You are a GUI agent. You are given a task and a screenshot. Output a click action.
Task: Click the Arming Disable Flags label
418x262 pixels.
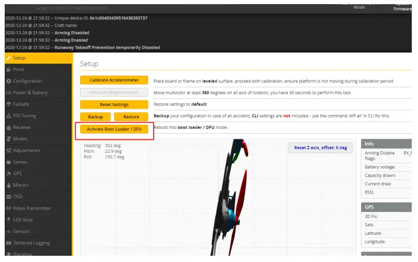pyautogui.click(x=379, y=156)
